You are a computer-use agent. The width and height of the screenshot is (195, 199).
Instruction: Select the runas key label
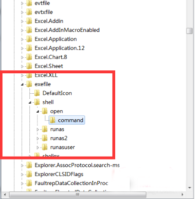(x=57, y=129)
